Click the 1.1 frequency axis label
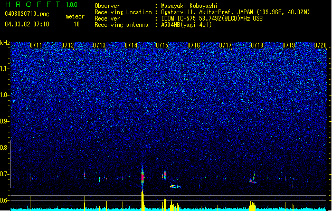Screen dimensions: 332x211 5,69
